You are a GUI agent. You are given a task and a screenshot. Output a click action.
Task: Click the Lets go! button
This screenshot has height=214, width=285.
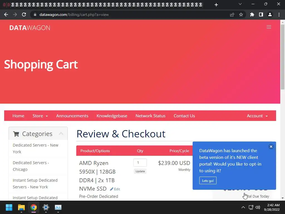pyautogui.click(x=208, y=181)
